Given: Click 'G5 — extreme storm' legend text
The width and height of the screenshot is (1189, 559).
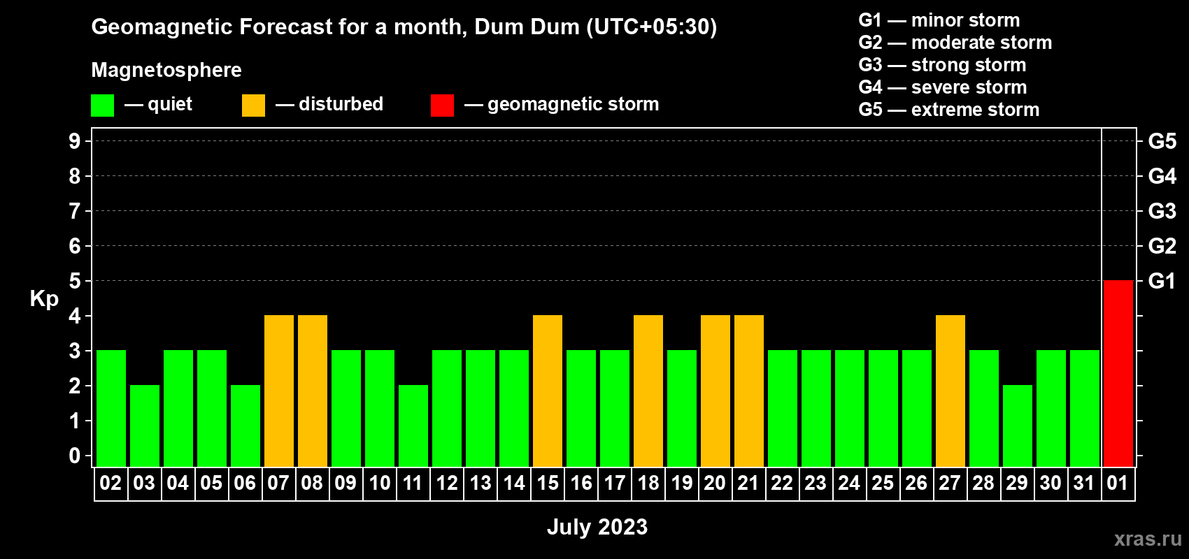Looking at the screenshot, I should click(949, 110).
